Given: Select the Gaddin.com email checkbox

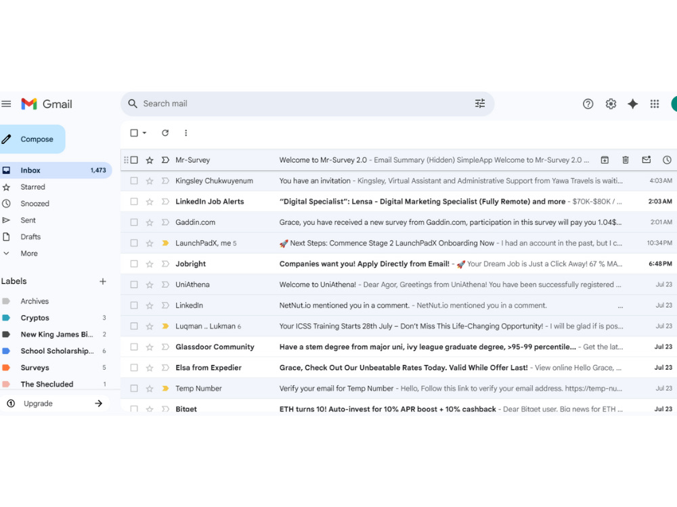Looking at the screenshot, I should [134, 222].
